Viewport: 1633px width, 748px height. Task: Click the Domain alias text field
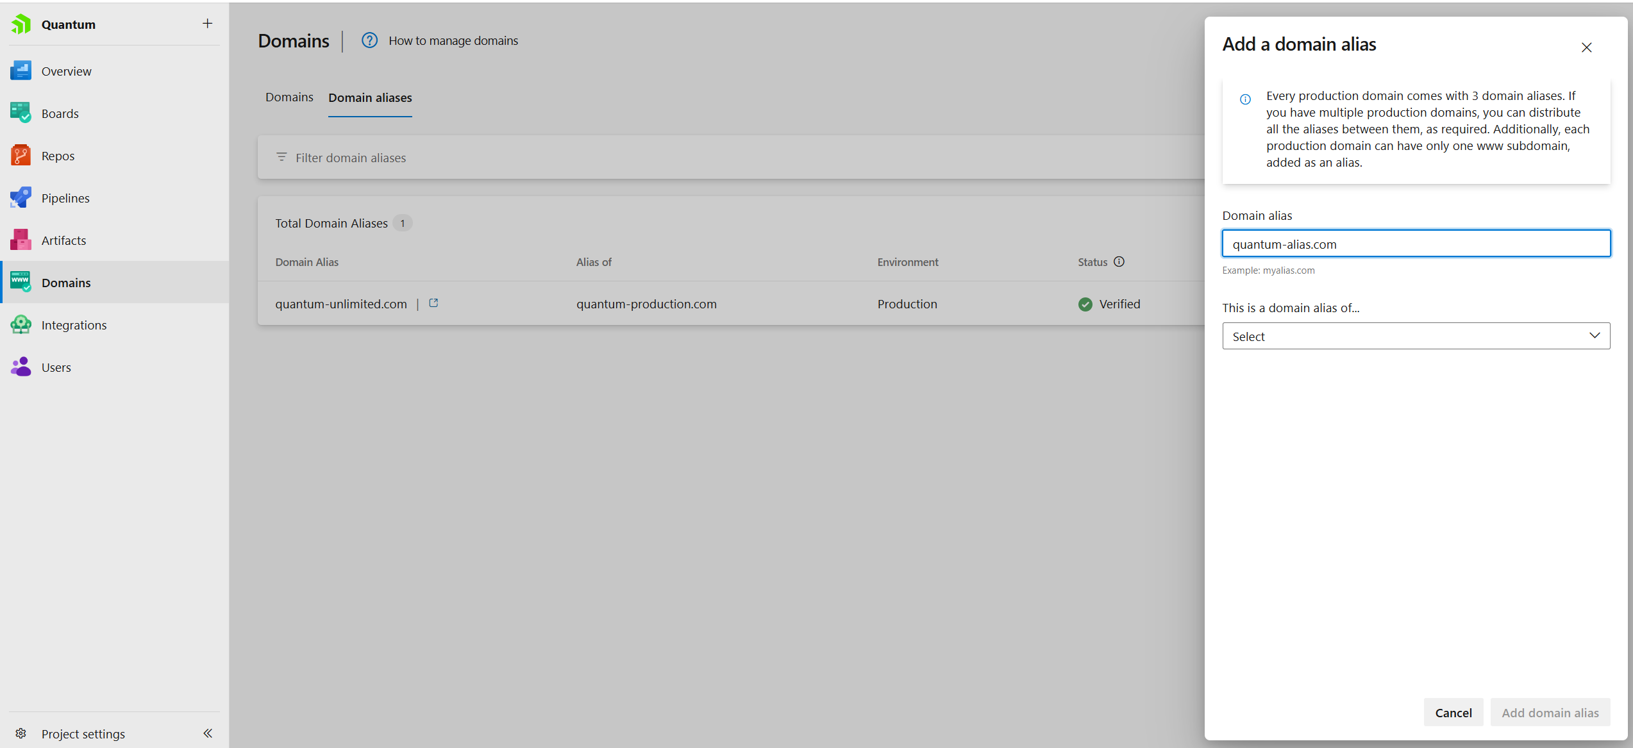coord(1416,244)
